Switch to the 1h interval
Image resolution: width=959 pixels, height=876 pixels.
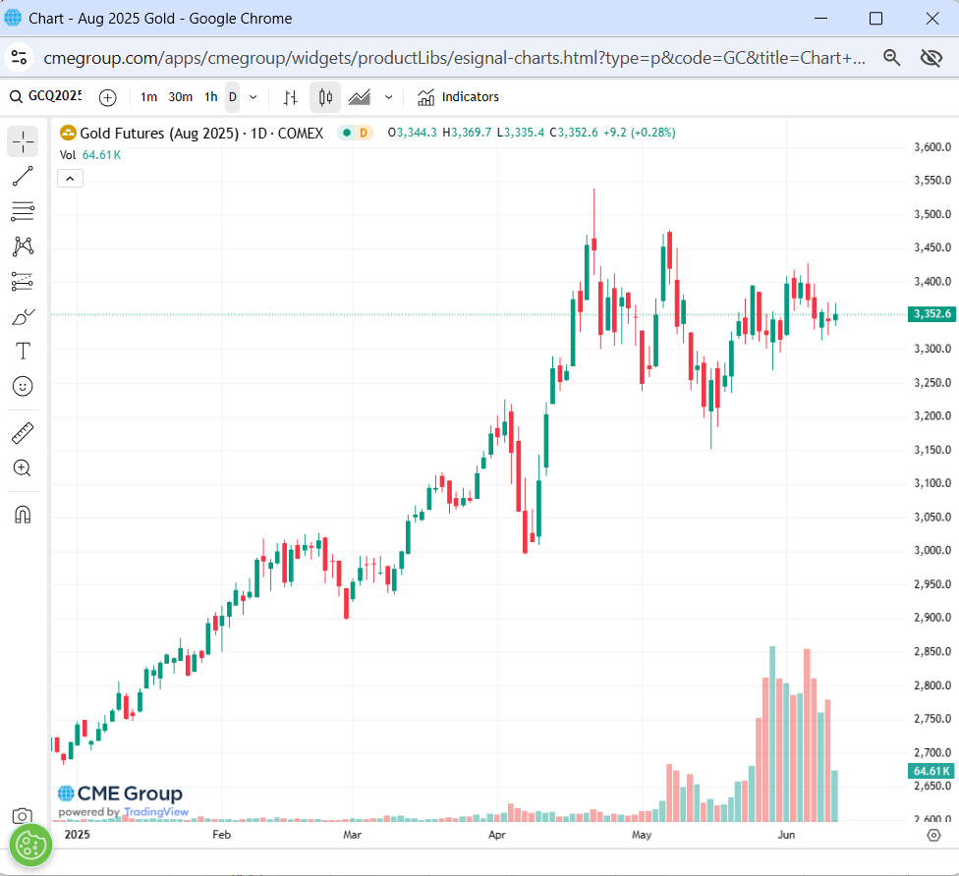click(210, 97)
